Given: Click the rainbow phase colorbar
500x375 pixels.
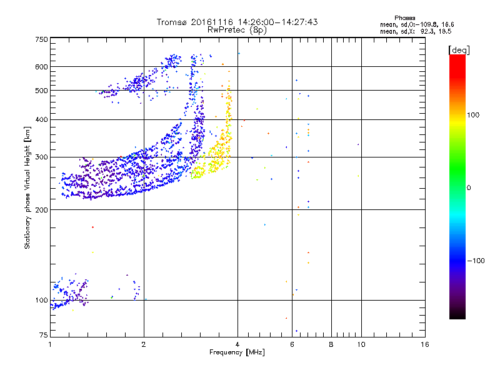Looking at the screenshot, I should point(457,187).
